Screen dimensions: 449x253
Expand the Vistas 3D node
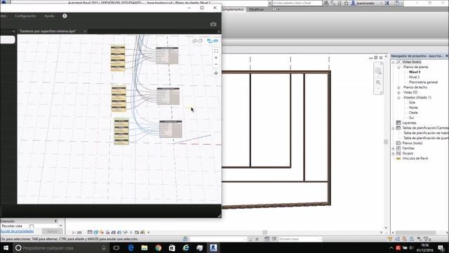point(398,92)
